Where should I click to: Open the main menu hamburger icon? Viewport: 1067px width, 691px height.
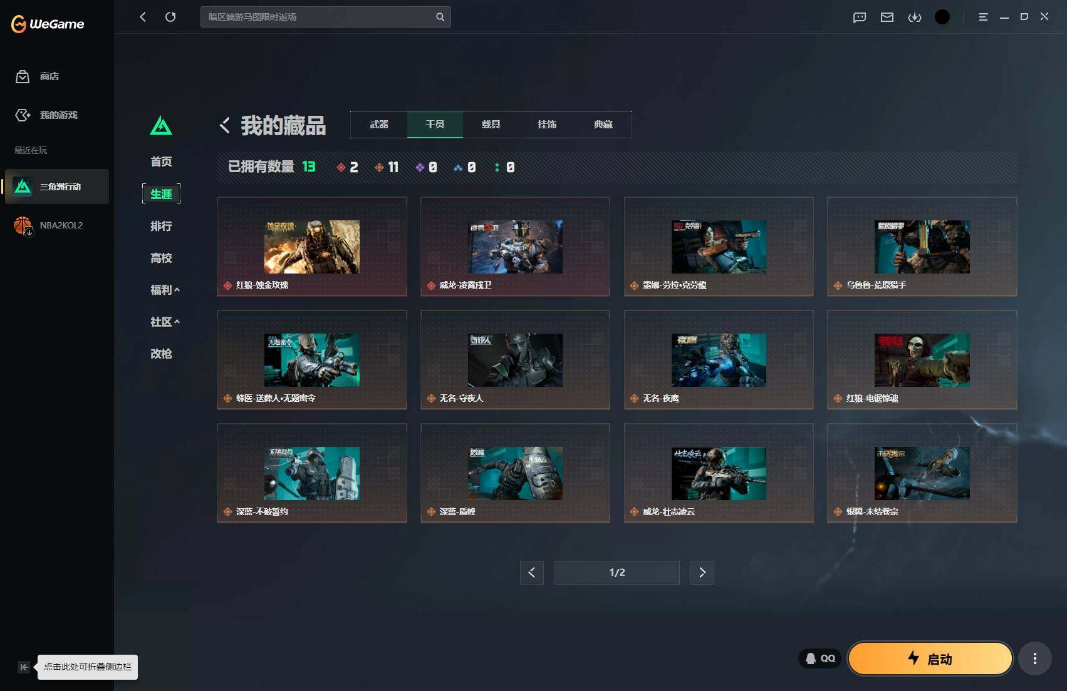click(983, 17)
